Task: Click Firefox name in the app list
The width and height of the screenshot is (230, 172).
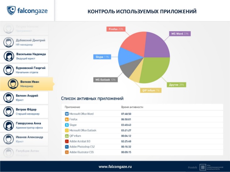Action: click(73, 119)
